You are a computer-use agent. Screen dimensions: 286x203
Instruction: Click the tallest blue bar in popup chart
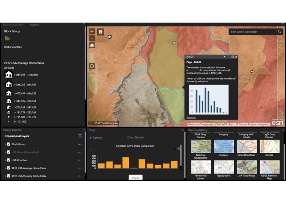[x=205, y=100]
